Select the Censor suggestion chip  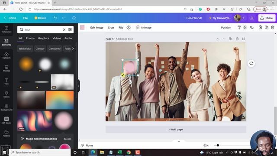coord(40,49)
